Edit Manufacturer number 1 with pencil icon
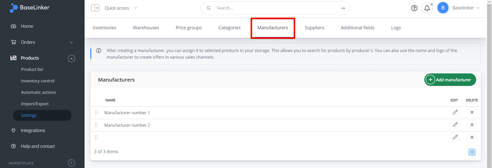Screen dimensions: 492x168 click(455, 112)
